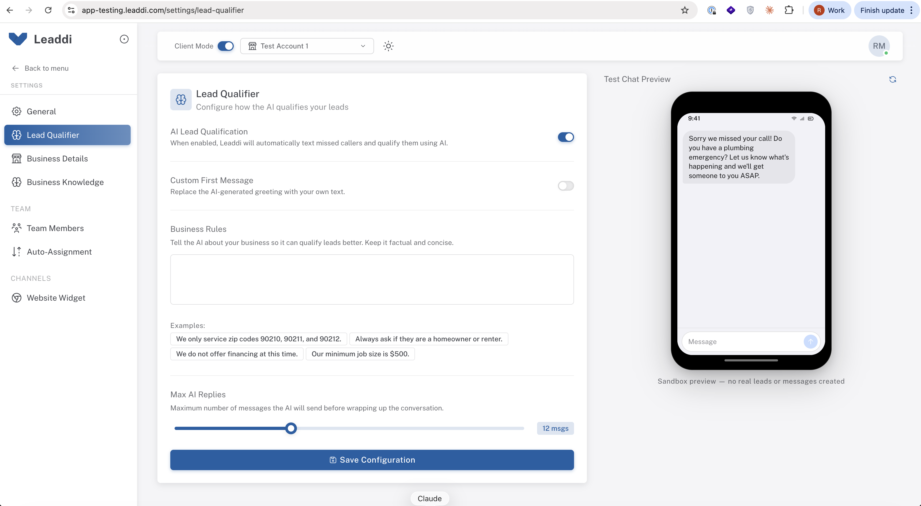Open the Finish update browser menu
This screenshot has height=506, width=921.
pos(886,10)
